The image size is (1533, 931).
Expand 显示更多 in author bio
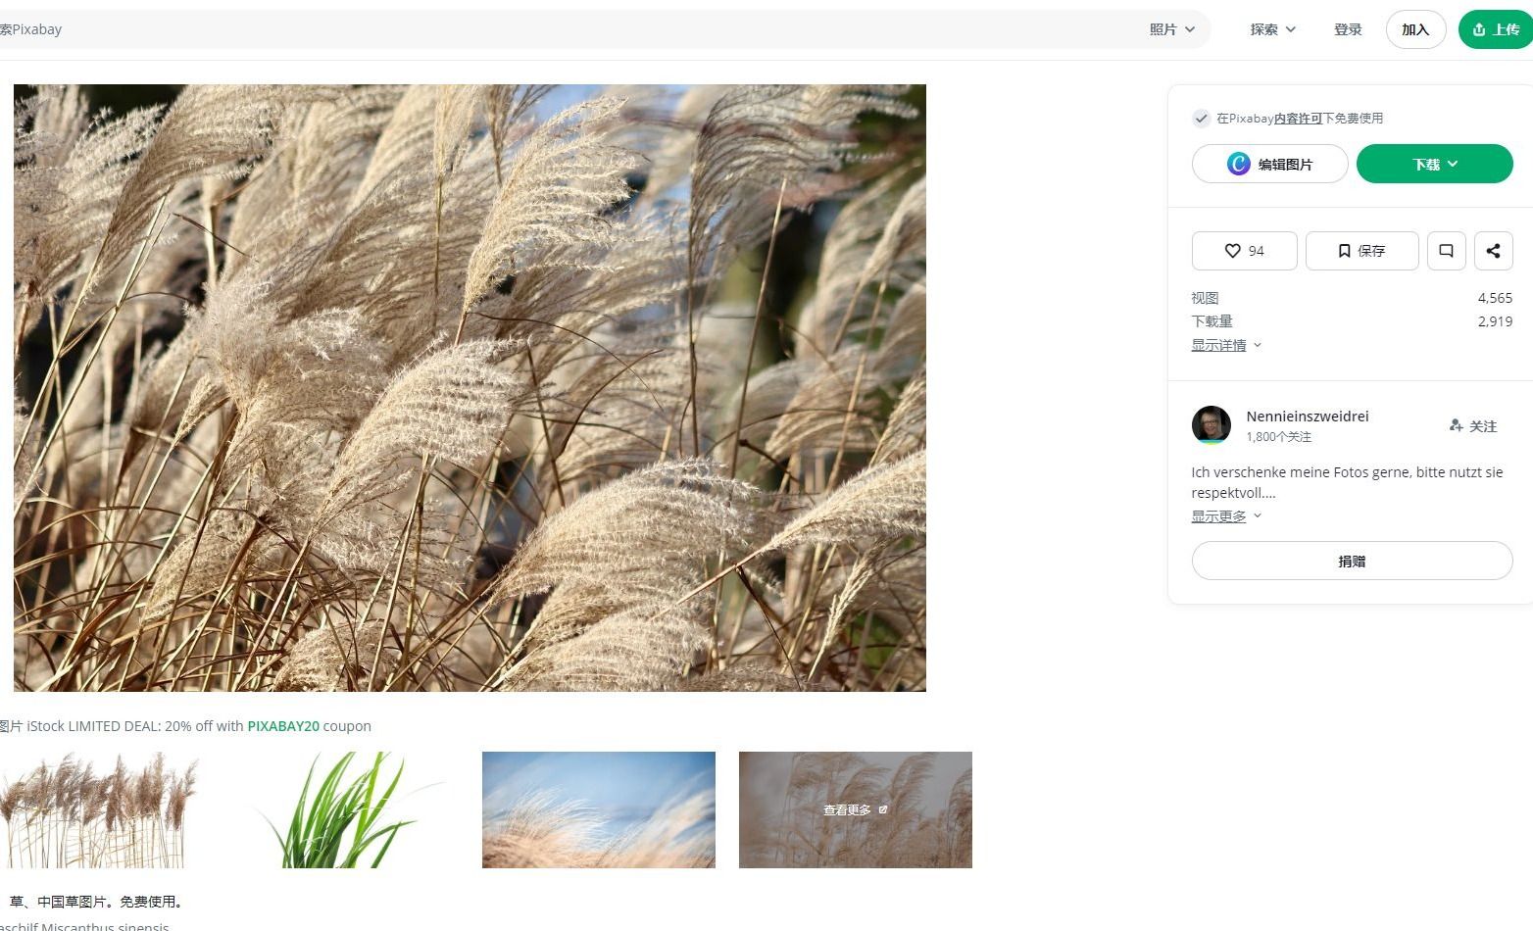tap(1226, 516)
